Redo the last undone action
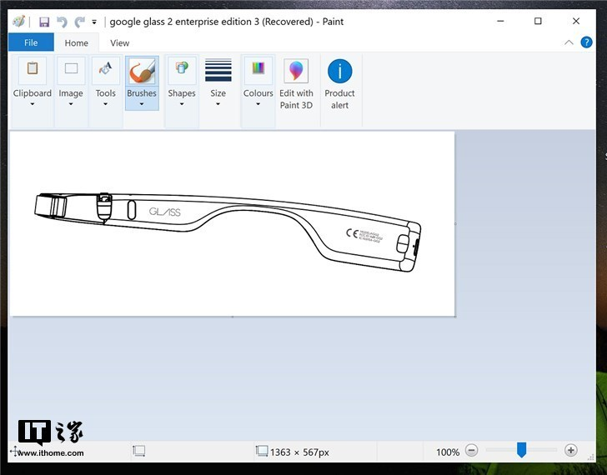Image resolution: width=607 pixels, height=475 pixels. [79, 22]
